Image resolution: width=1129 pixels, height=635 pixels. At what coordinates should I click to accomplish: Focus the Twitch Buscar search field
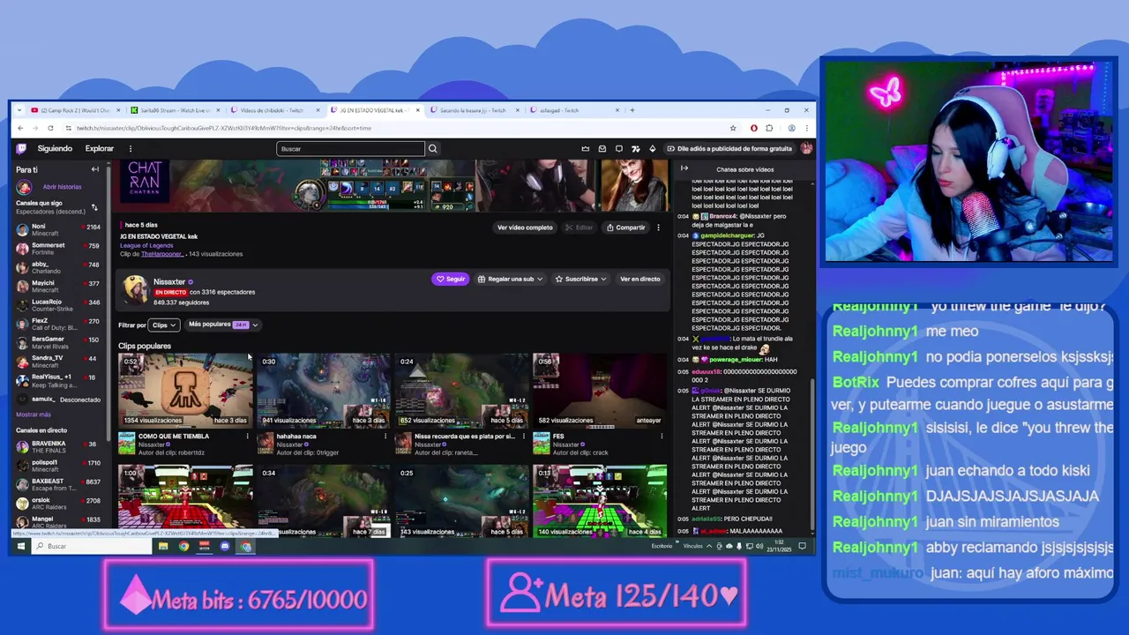(x=351, y=149)
